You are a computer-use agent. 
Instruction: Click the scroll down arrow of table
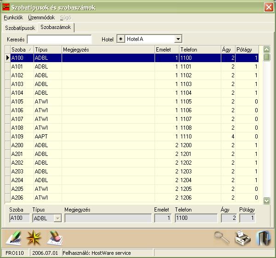point(266,201)
